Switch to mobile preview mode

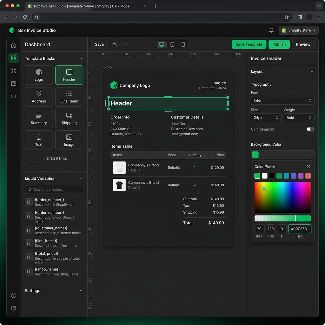coord(183,44)
